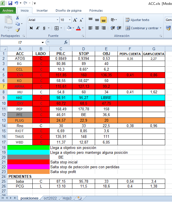Viewport: 172px width, 202px height.
Task: Toggle align text right
Action: pyautogui.click(x=104, y=28)
